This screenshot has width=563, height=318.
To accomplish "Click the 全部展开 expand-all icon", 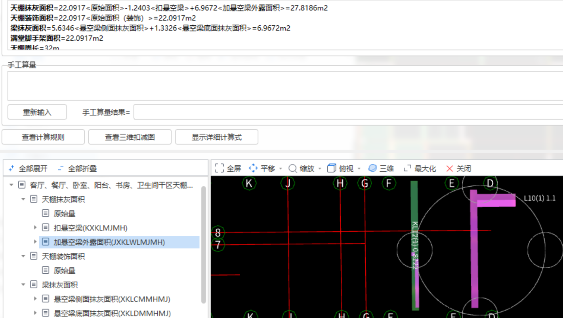I will coord(11,168).
